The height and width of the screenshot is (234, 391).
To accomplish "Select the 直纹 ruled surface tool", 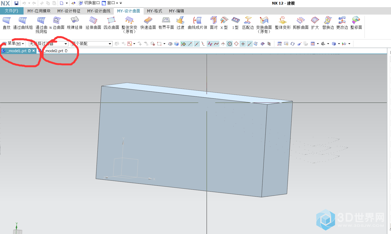I will click(x=7, y=23).
